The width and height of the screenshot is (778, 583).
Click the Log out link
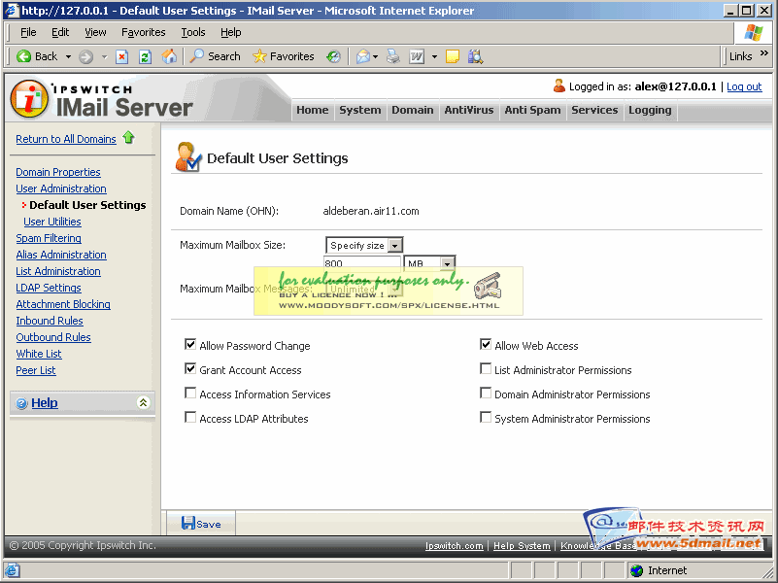pos(744,86)
